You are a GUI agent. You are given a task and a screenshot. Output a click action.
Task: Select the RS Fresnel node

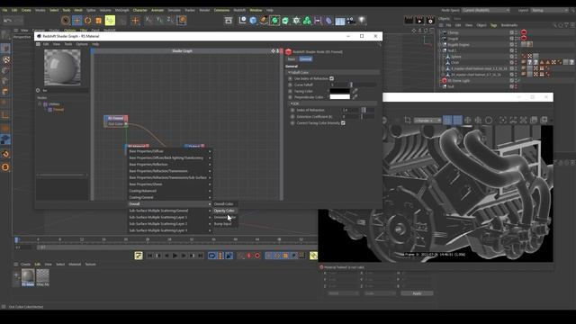pyautogui.click(x=116, y=118)
